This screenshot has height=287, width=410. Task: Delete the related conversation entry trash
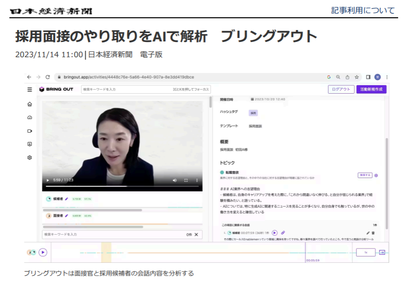373,233
